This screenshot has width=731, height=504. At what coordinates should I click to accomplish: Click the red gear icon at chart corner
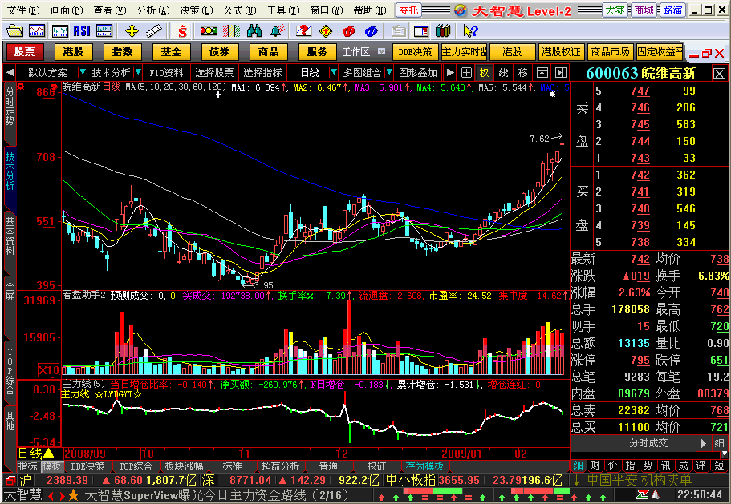coord(21,86)
